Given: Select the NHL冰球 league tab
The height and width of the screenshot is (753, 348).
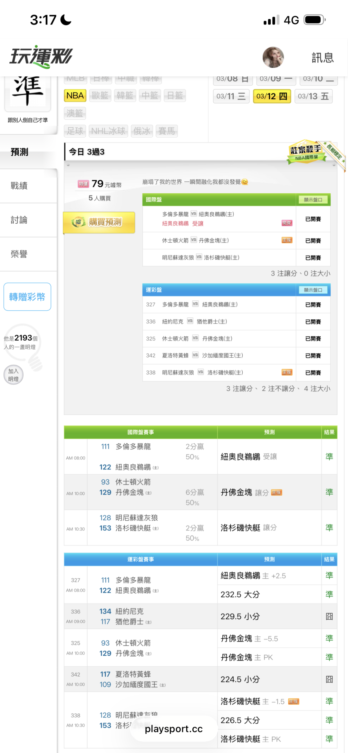Looking at the screenshot, I should 108,131.
